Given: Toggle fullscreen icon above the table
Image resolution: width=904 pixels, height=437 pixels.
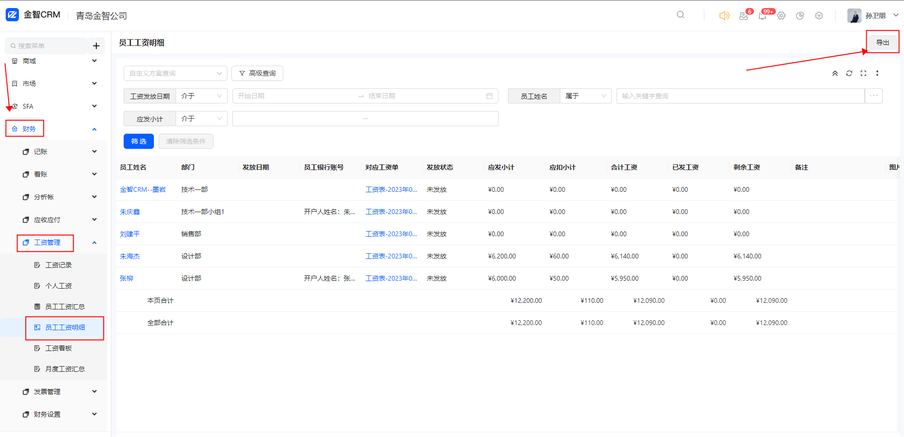Looking at the screenshot, I should click(x=863, y=73).
